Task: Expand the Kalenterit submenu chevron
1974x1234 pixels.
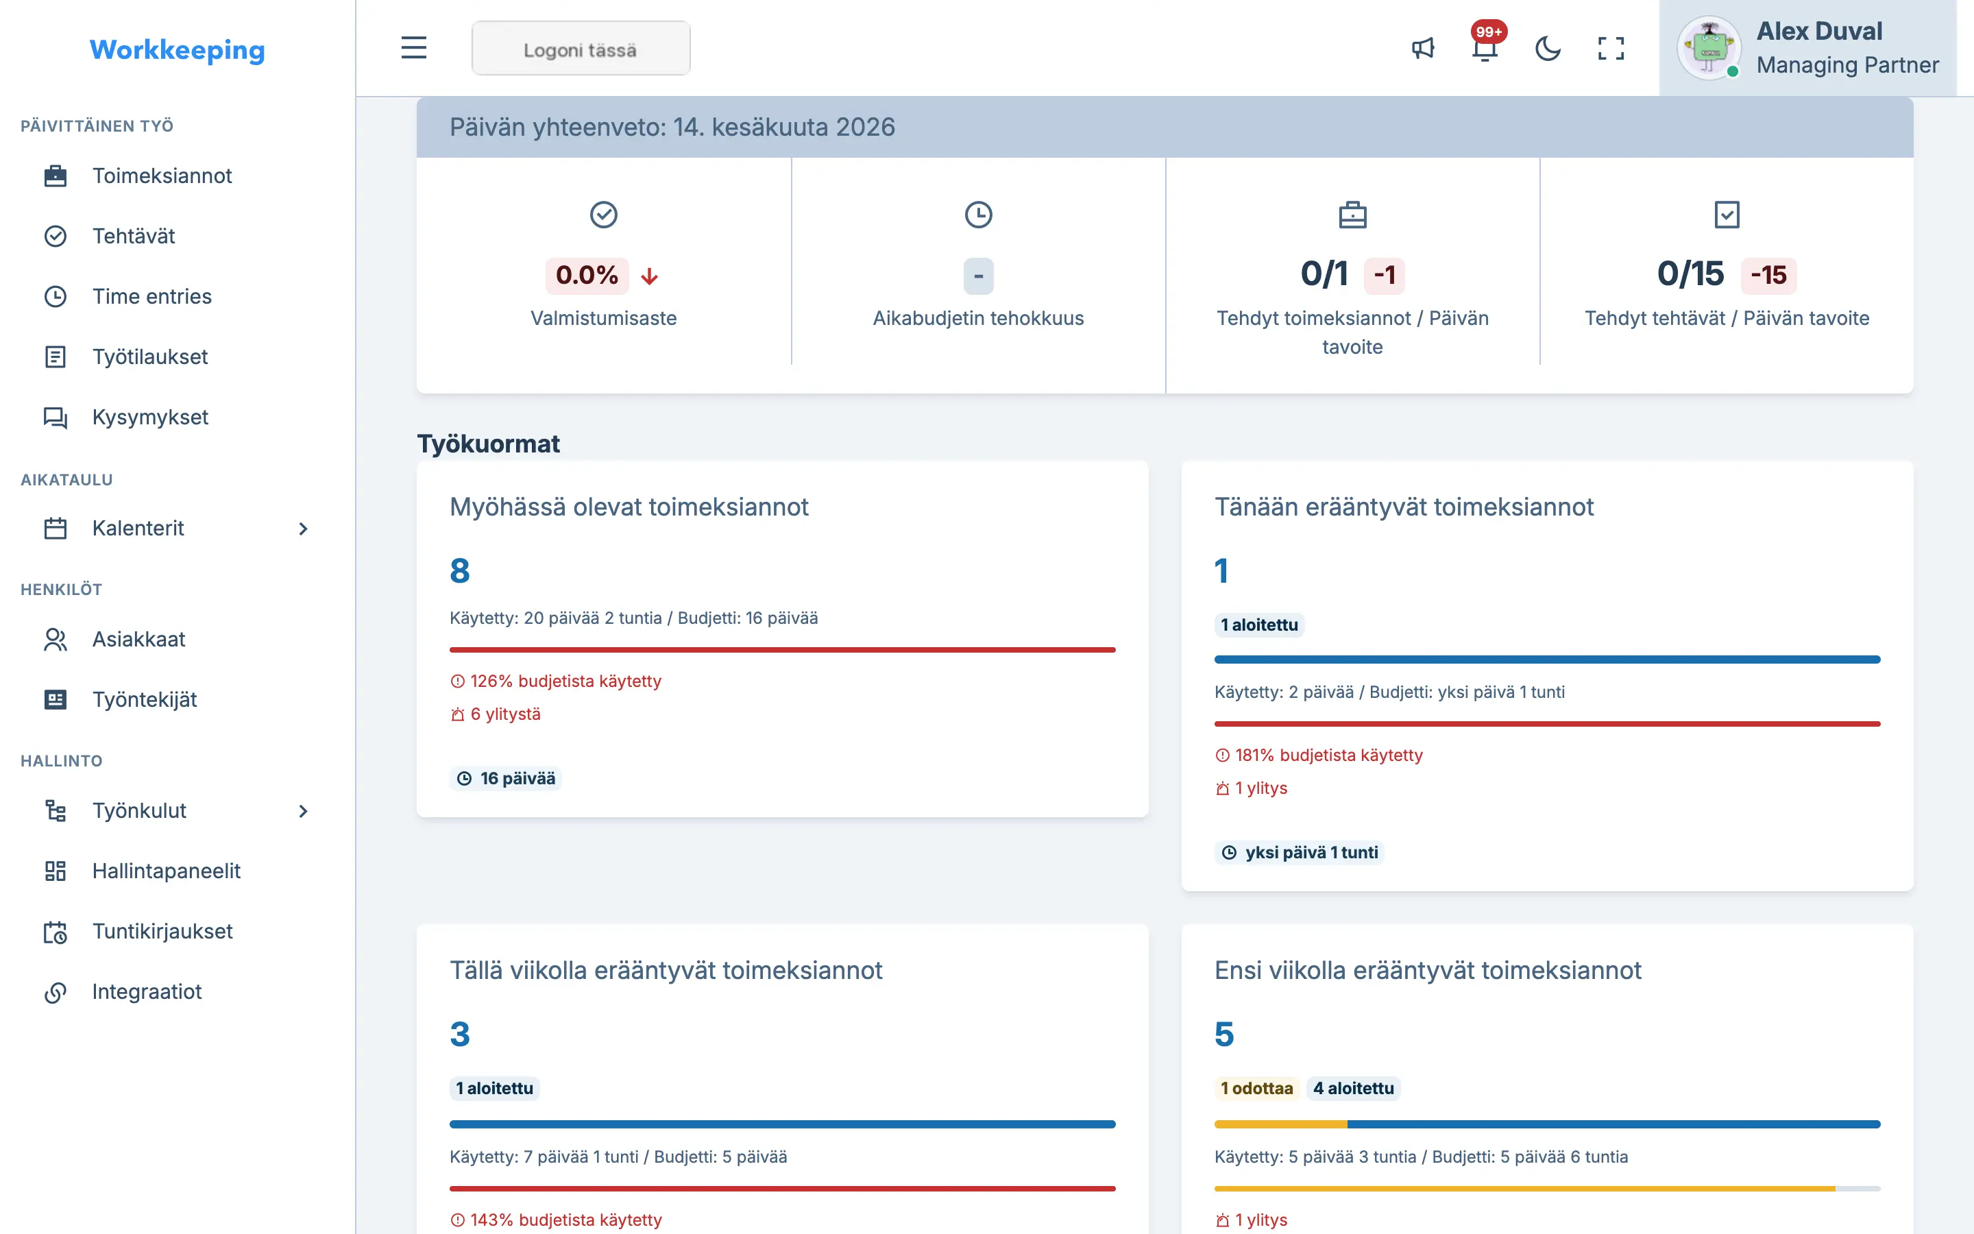Action: pyautogui.click(x=303, y=528)
